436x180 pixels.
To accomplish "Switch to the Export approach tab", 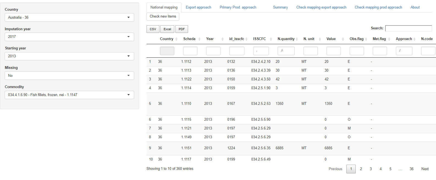I will 198,7.
